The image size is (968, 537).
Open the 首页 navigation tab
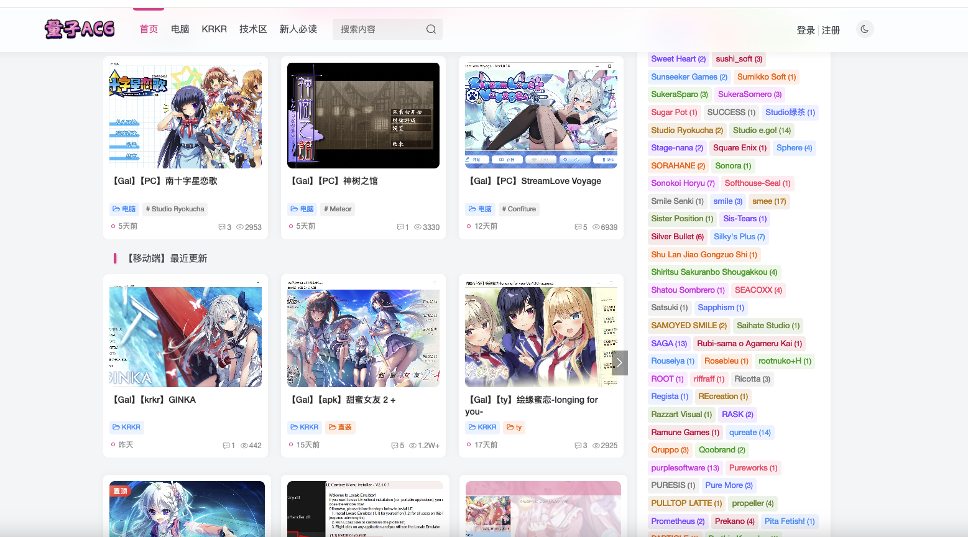[x=149, y=29]
